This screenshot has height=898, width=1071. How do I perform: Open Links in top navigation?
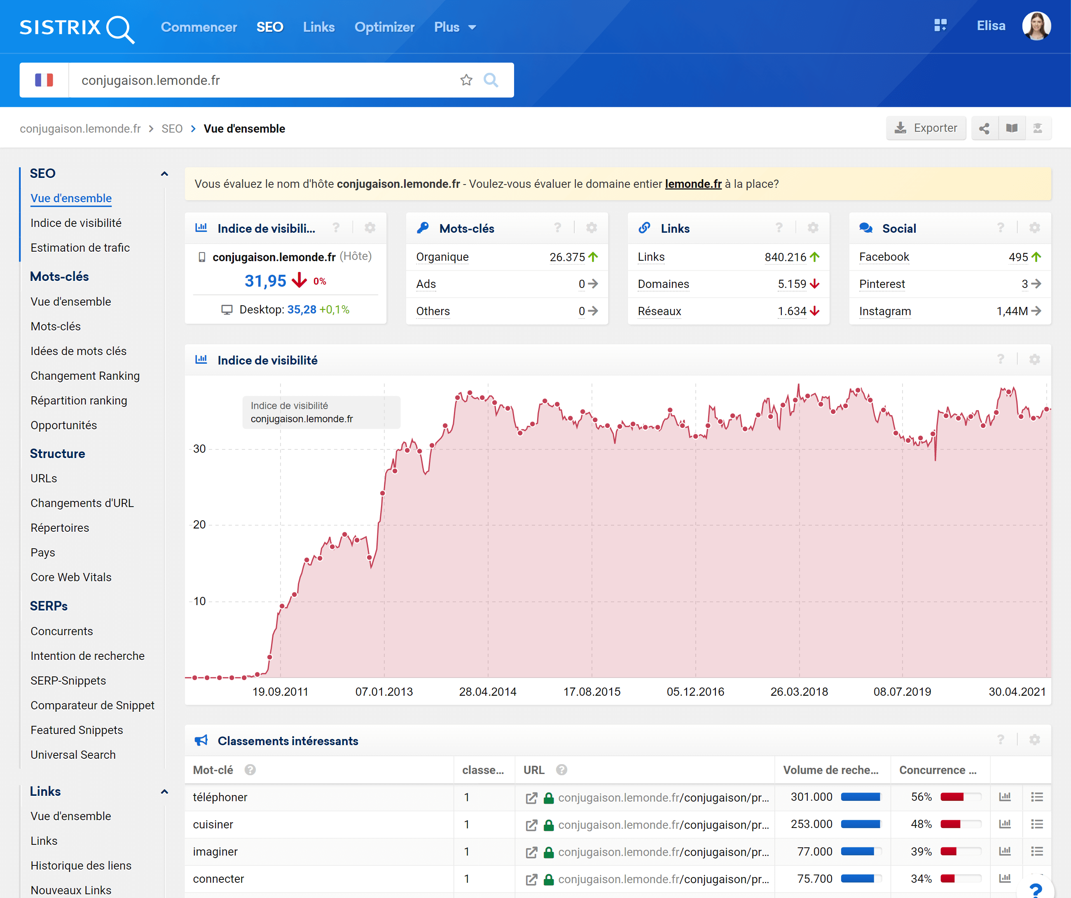(319, 27)
